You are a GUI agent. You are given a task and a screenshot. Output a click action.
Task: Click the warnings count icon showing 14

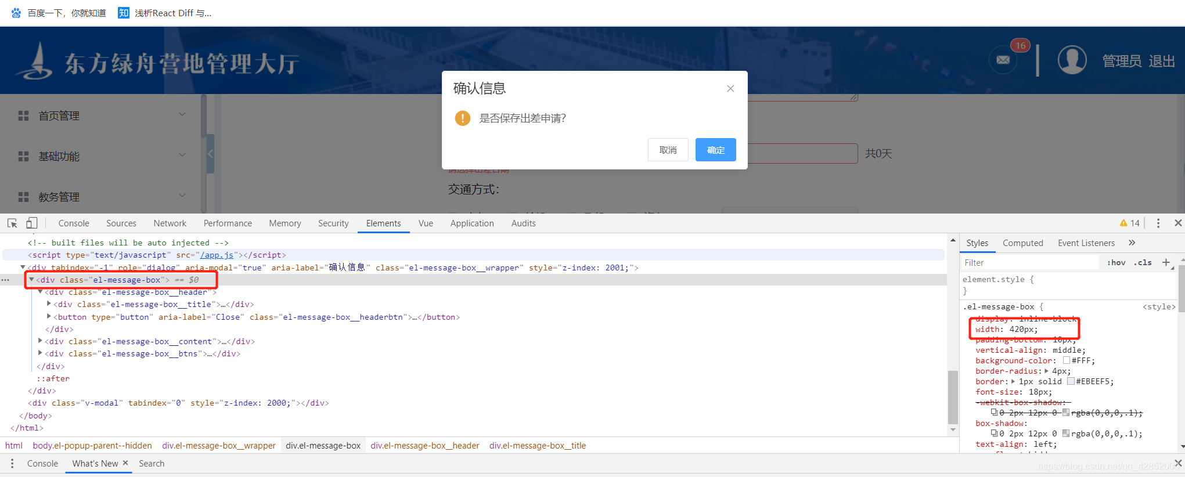(x=1130, y=223)
